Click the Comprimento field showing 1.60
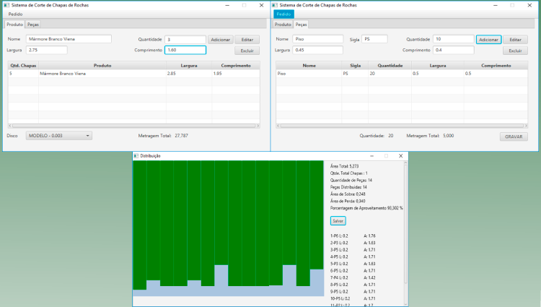Screen dimensions: 541x307 click(x=185, y=50)
